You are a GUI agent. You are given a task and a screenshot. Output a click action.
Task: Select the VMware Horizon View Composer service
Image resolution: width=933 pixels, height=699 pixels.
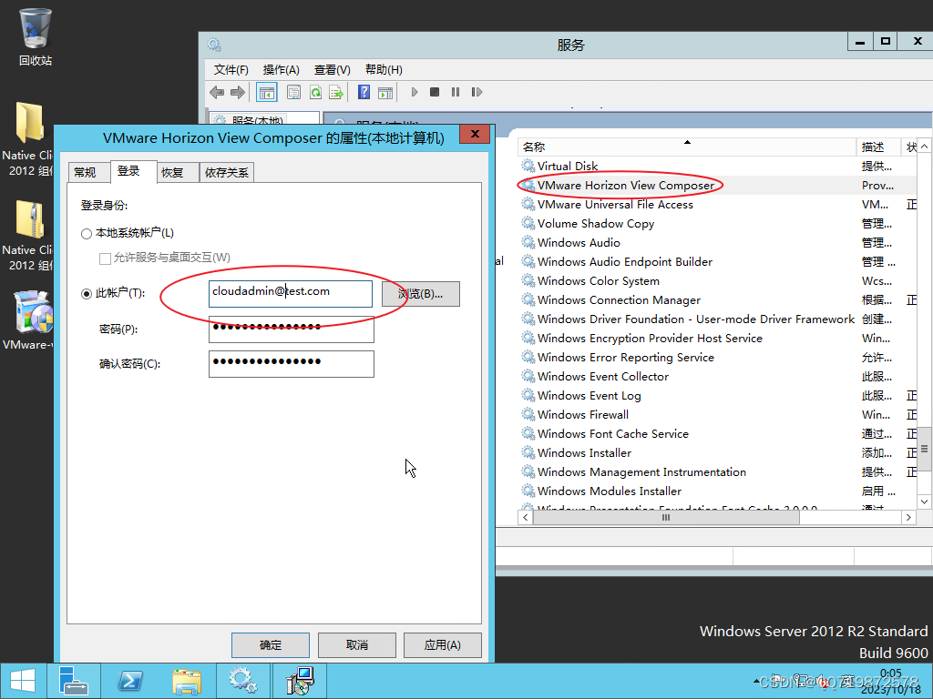pos(716,186)
